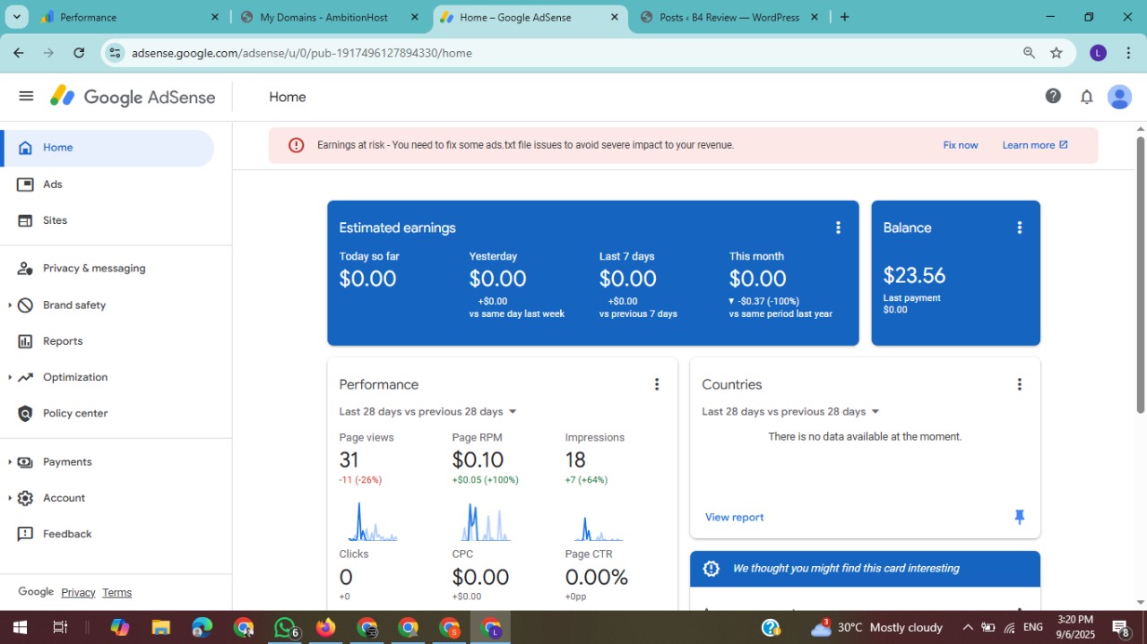Click Fix now in the earnings alert
The height and width of the screenshot is (644, 1147).
pos(961,145)
